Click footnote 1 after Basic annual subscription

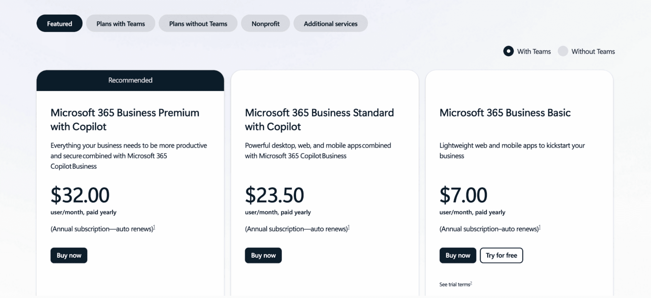[540, 227]
